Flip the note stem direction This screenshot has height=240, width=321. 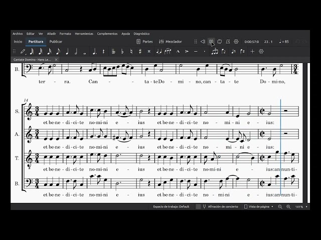click(223, 51)
